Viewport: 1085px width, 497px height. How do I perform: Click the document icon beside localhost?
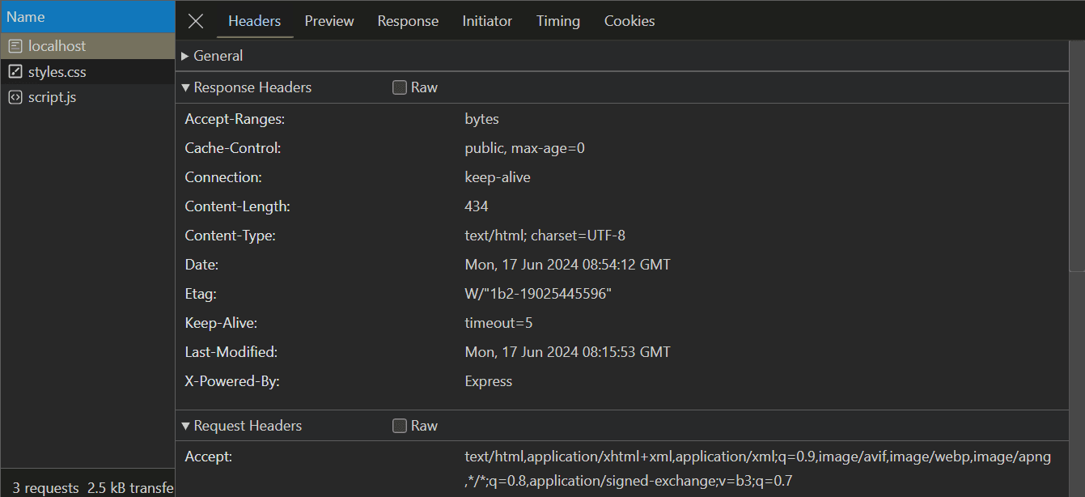(14, 46)
